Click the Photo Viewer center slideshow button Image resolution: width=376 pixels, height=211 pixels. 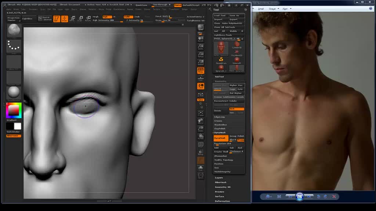point(299,197)
